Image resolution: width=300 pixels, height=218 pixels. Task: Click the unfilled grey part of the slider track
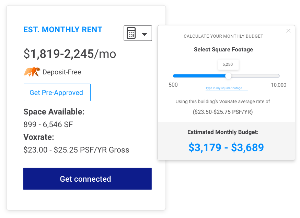tap(255, 76)
